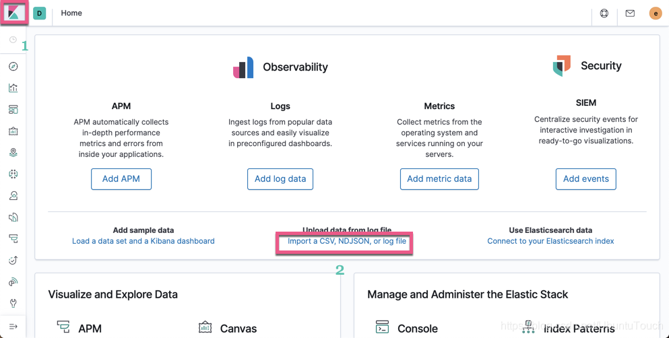Screen dimensions: 669x338
Task: Click 'Manage and Administer the Elastic Stack'
Action: 468,294
